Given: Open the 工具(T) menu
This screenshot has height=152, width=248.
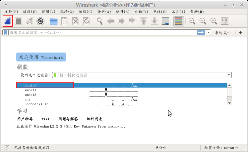Looking at the screenshot, I should pyautogui.click(x=178, y=12).
